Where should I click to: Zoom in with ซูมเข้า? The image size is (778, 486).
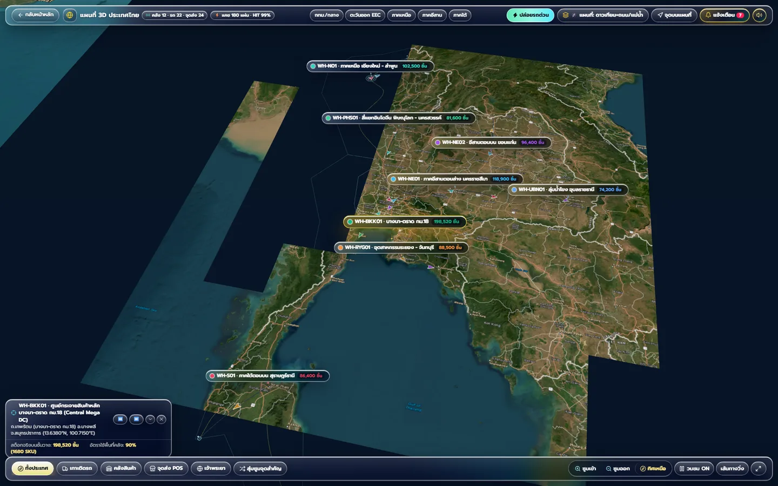coord(586,469)
